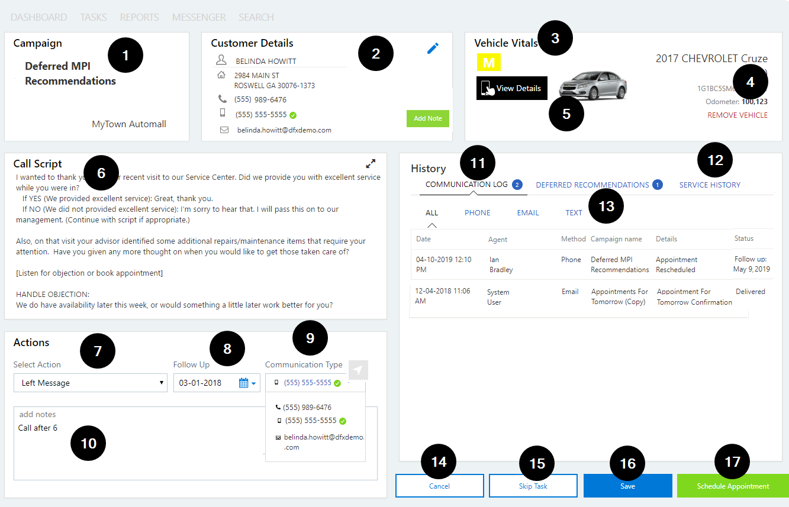Click the envelope icon in Customer Details

pyautogui.click(x=224, y=130)
